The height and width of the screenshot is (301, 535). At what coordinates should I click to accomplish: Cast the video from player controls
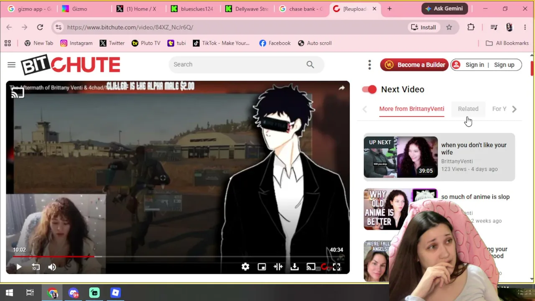311,267
